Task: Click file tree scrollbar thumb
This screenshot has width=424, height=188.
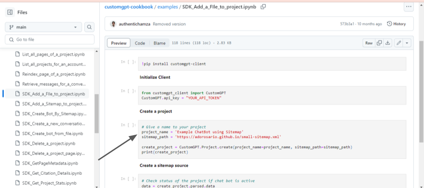Action: tap(97, 113)
